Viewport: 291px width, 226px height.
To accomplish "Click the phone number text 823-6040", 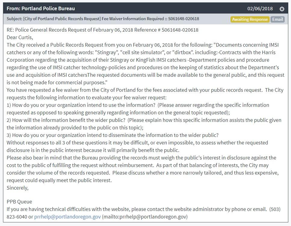I will click(x=17, y=217).
